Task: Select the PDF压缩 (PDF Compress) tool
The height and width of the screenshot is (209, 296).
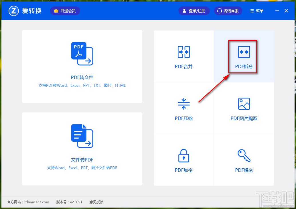Action: point(183,108)
